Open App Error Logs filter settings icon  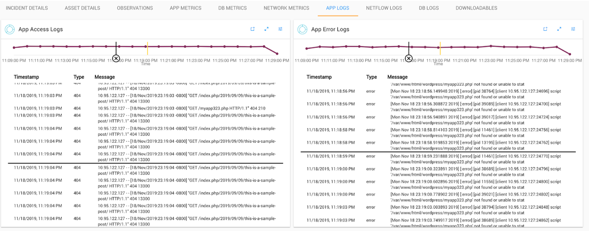tap(573, 29)
